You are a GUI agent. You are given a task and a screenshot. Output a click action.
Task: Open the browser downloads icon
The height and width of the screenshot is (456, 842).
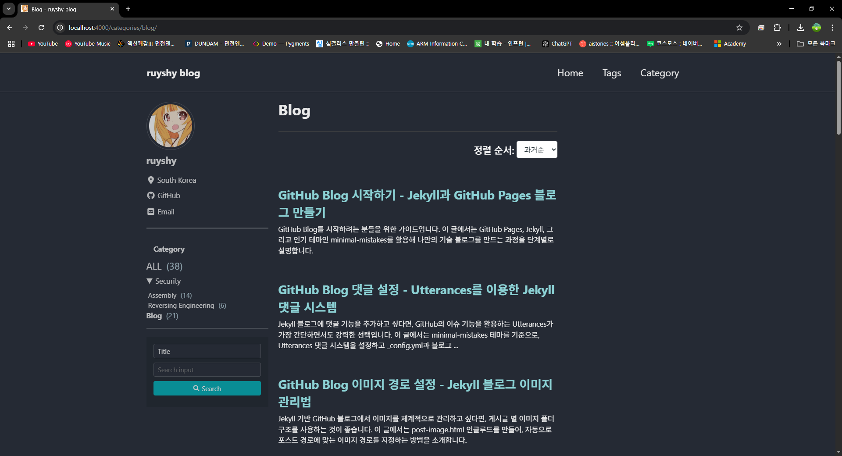(800, 28)
